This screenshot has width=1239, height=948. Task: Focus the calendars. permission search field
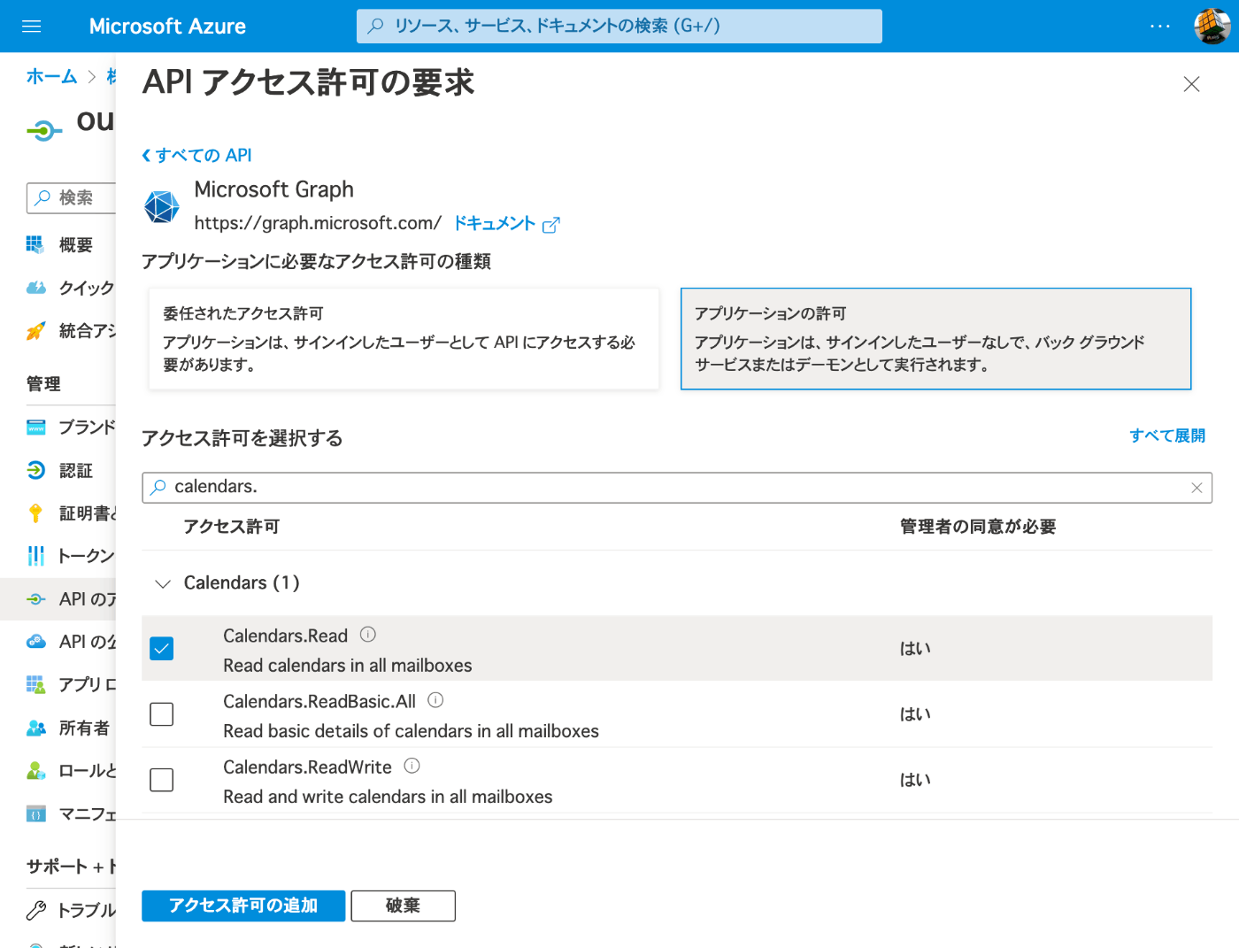677,488
